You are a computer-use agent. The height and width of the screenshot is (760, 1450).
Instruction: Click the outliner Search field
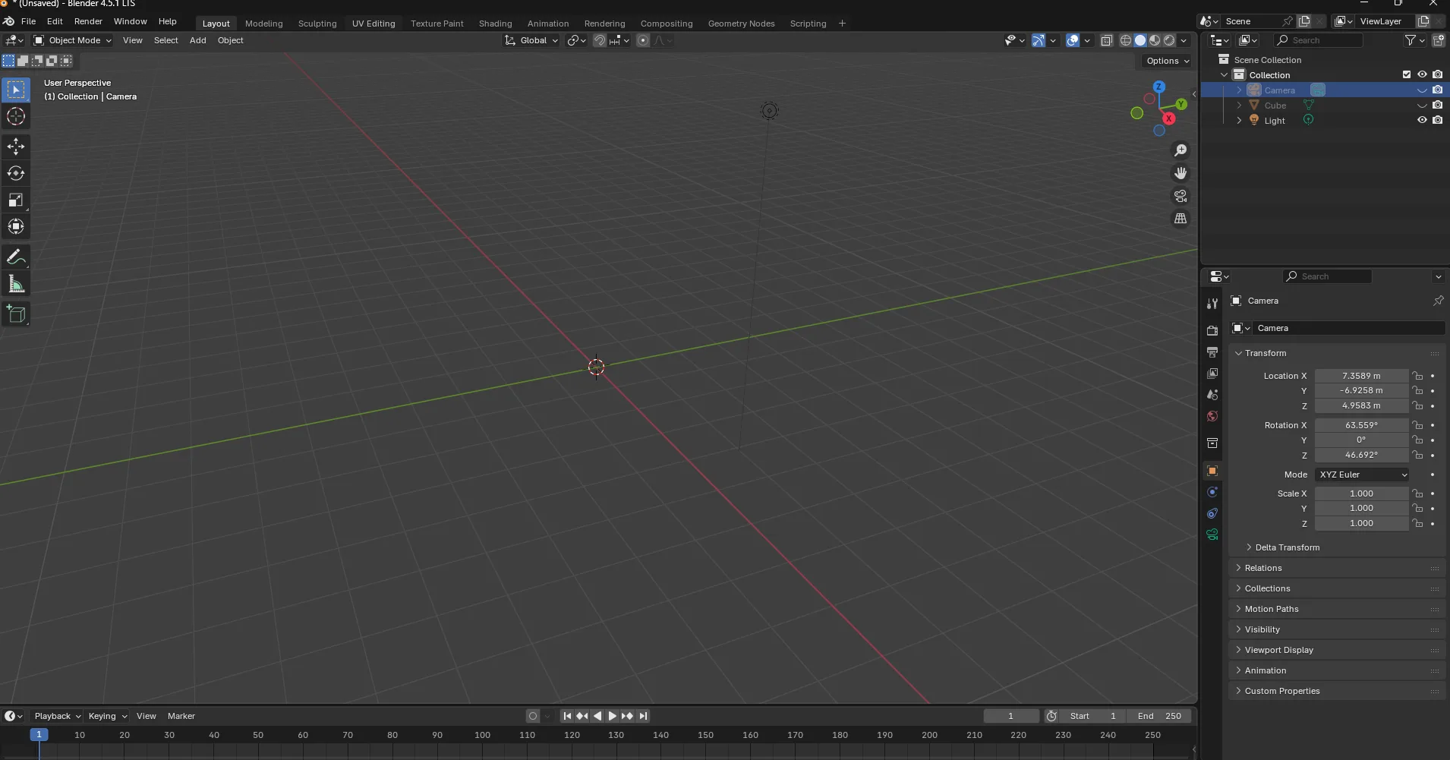pyautogui.click(x=1318, y=40)
